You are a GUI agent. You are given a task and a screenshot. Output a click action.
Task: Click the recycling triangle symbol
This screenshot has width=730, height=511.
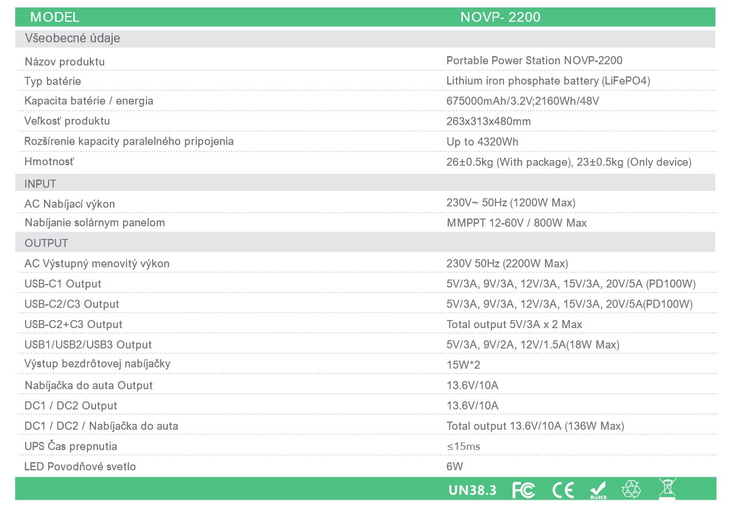pos(632,489)
